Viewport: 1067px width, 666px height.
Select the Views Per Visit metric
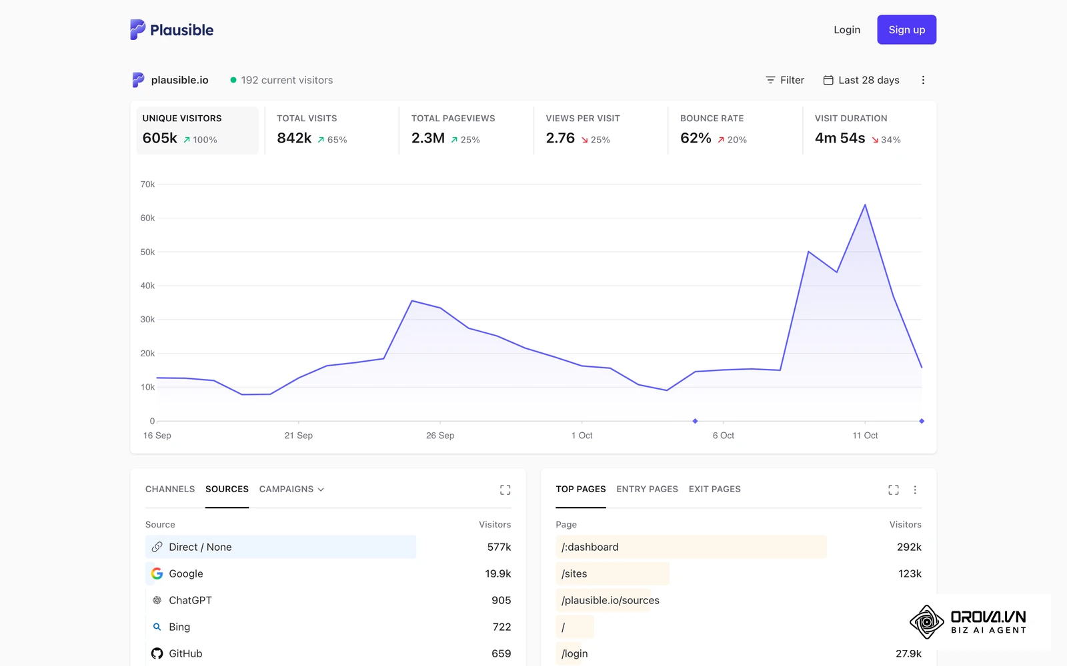pyautogui.click(x=600, y=130)
